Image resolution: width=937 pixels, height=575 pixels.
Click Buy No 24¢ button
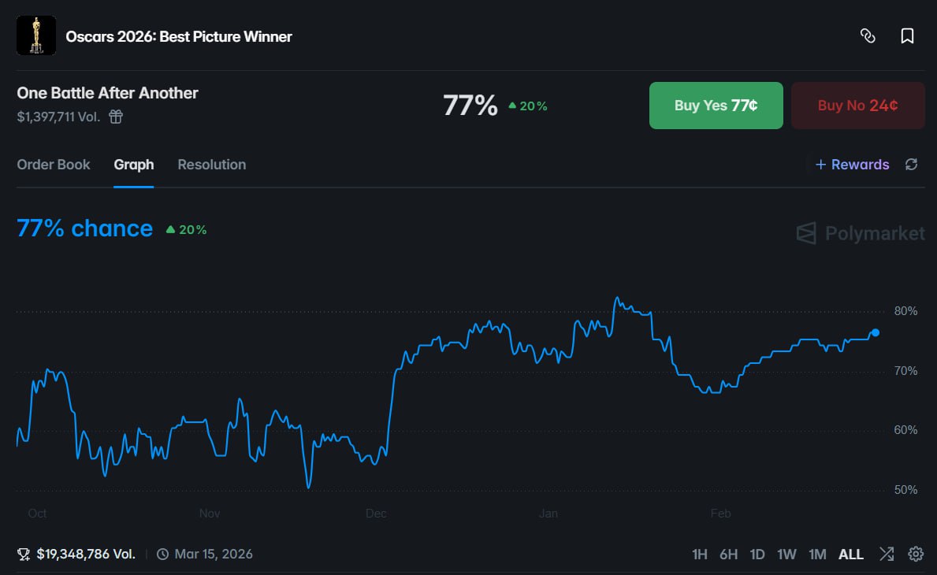pyautogui.click(x=857, y=106)
